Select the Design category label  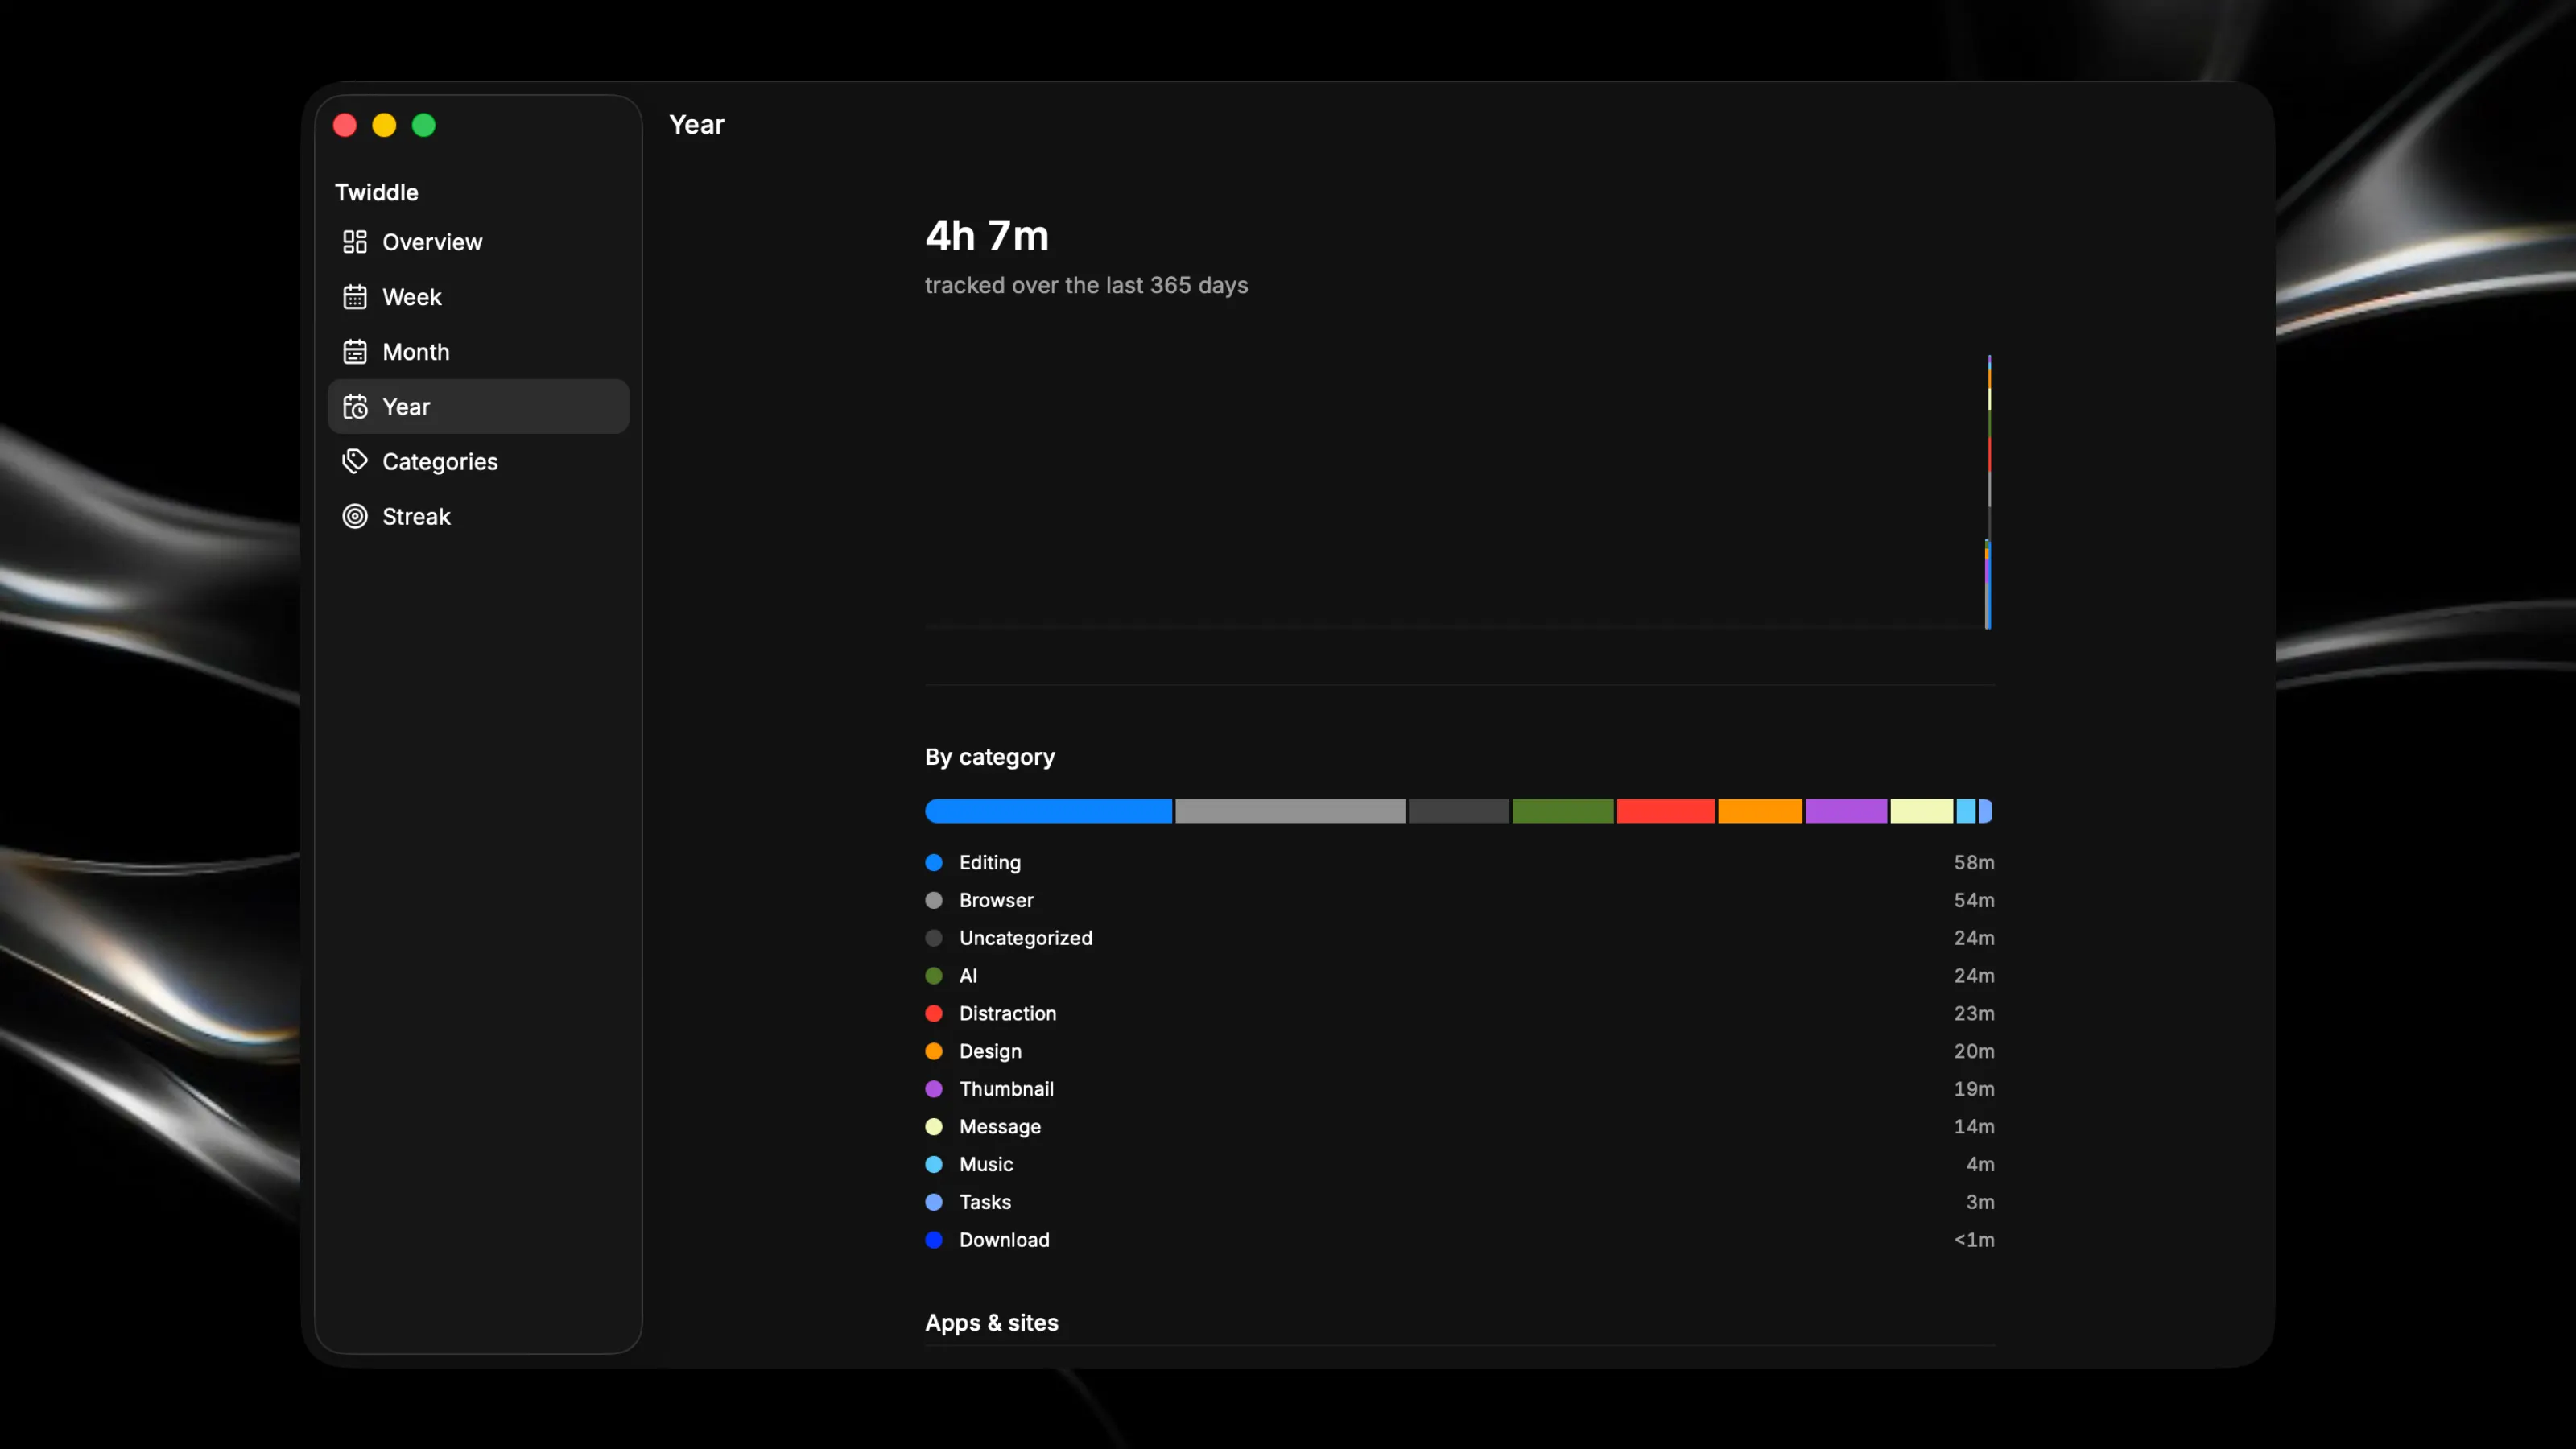pyautogui.click(x=990, y=1051)
